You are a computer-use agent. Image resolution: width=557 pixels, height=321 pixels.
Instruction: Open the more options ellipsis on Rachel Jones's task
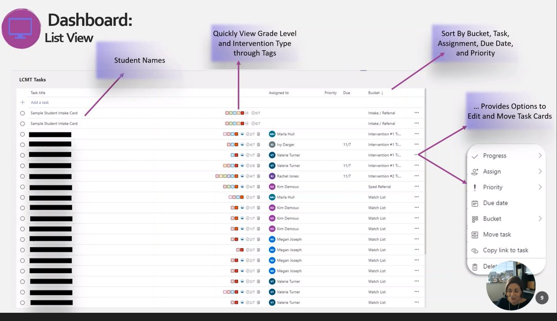click(416, 176)
